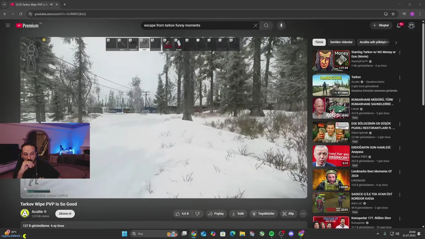Click the Tarkov video player area

coord(164,118)
